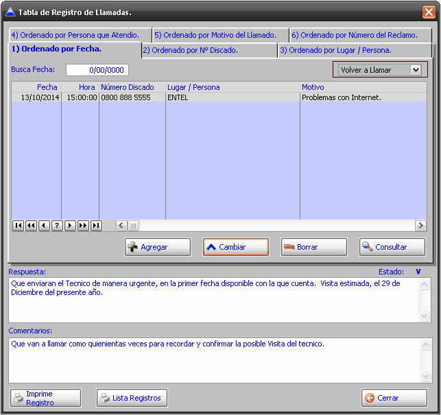Go to previous record arrow
Screen dimensions: 441x415
pos(44,226)
